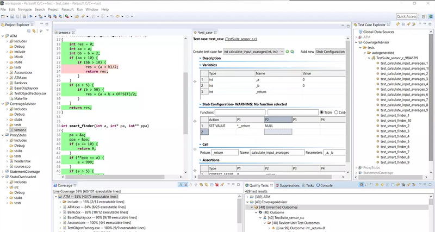
Task: Open the TestSuite_sensor_c.c link
Action: (241, 39)
